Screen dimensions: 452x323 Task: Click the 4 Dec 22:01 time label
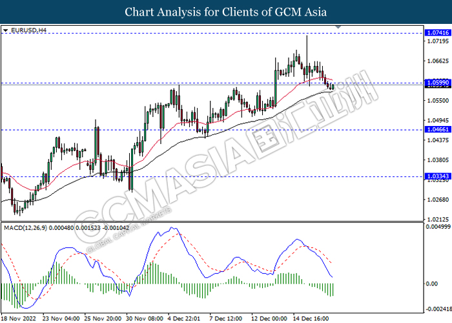[184, 318]
